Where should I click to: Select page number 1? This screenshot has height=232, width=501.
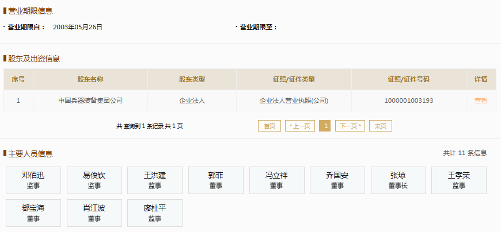pos(325,126)
